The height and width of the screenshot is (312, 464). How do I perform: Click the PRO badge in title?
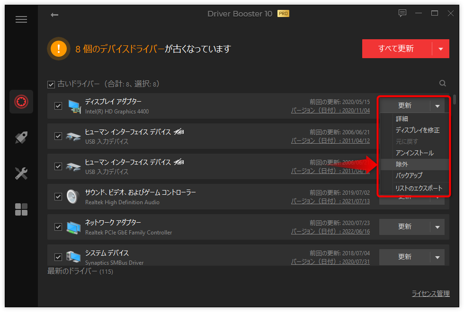283,14
